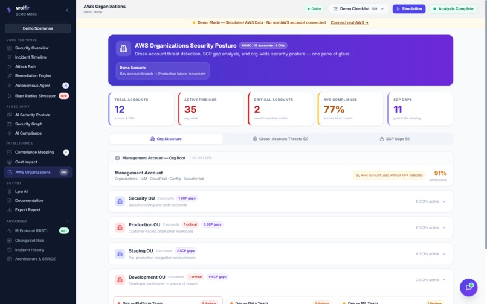Expand the Staging OU chevron
The image size is (487, 304).
click(444, 254)
